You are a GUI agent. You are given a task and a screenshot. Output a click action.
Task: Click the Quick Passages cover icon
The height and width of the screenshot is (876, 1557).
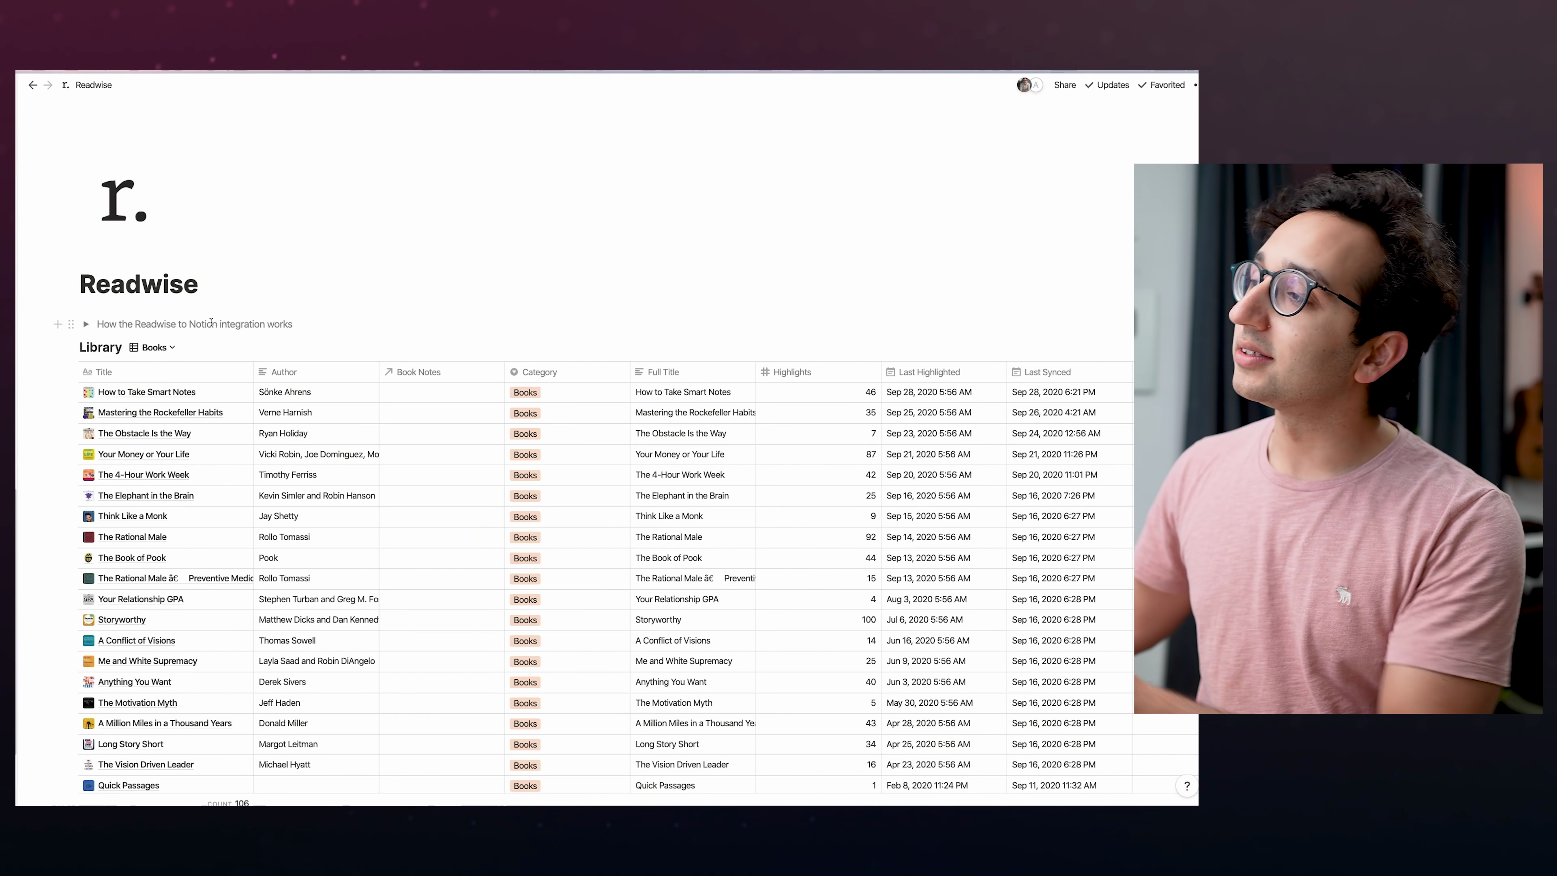click(88, 786)
